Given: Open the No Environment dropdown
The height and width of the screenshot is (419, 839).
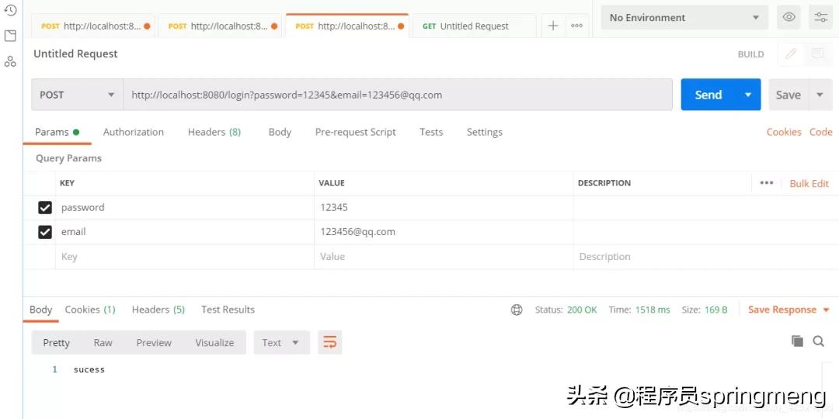Looking at the screenshot, I should (x=685, y=17).
